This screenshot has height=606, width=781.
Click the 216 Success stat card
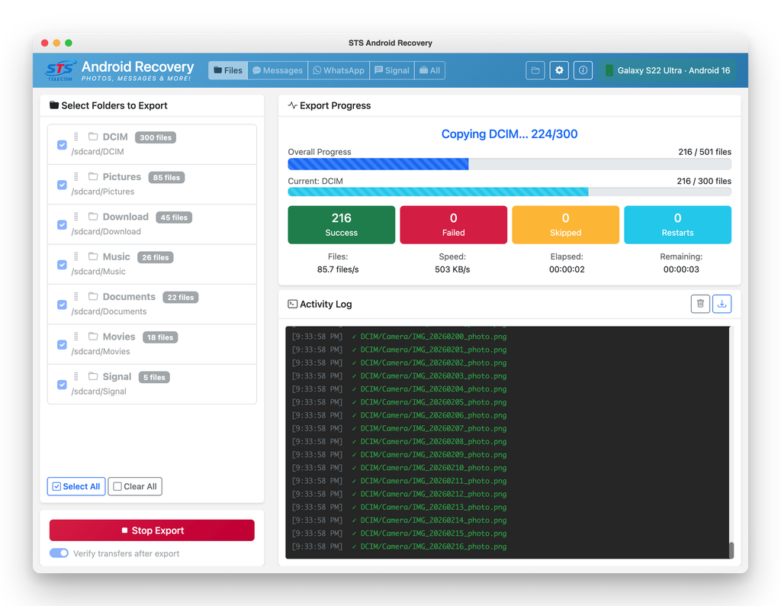coord(341,224)
